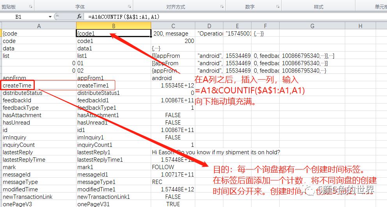Image resolution: width=387 pixels, height=207 pixels.
Task: Select the "imInquiry" cell in column A
Action: (x=39, y=137)
